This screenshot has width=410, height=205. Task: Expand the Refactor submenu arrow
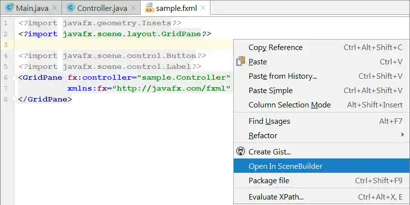[402, 135]
